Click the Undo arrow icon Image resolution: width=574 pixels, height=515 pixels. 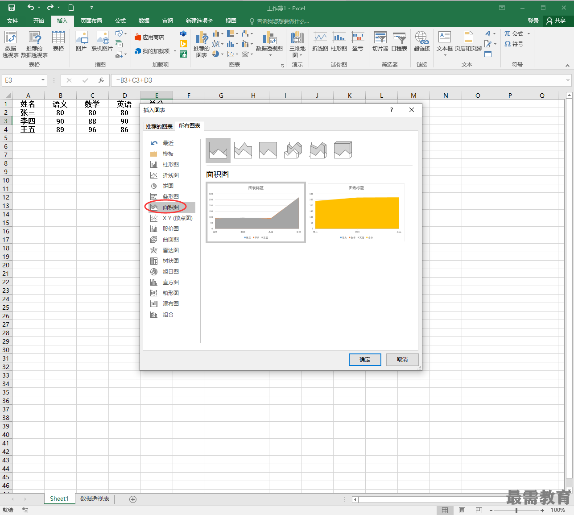[x=30, y=8]
